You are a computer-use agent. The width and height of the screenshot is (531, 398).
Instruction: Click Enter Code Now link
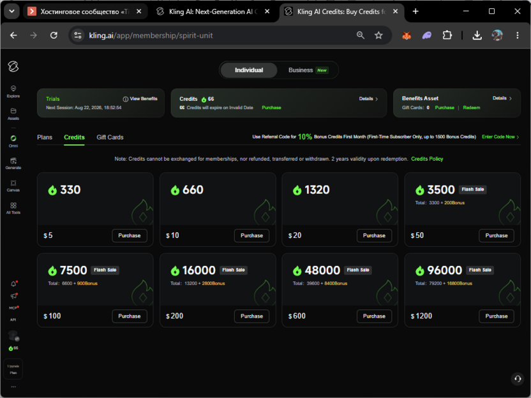[500, 136]
